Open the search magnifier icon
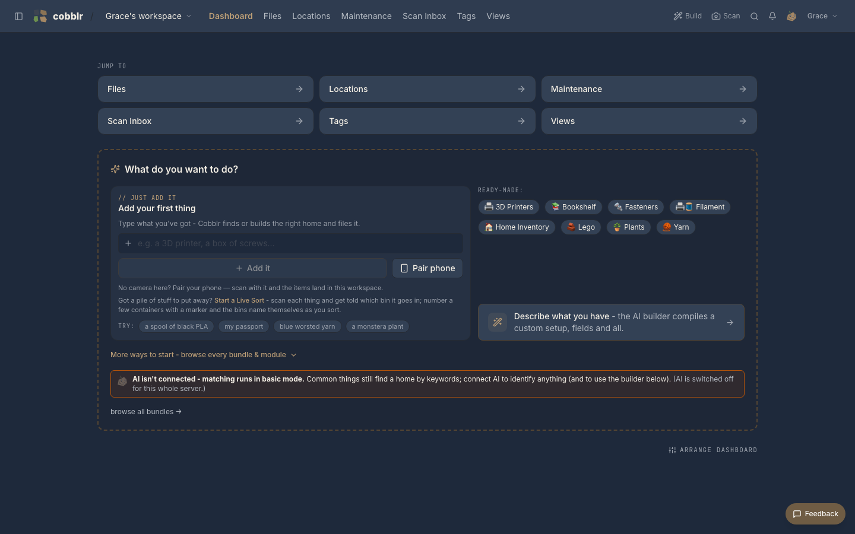Viewport: 855px width, 534px height. (x=754, y=16)
